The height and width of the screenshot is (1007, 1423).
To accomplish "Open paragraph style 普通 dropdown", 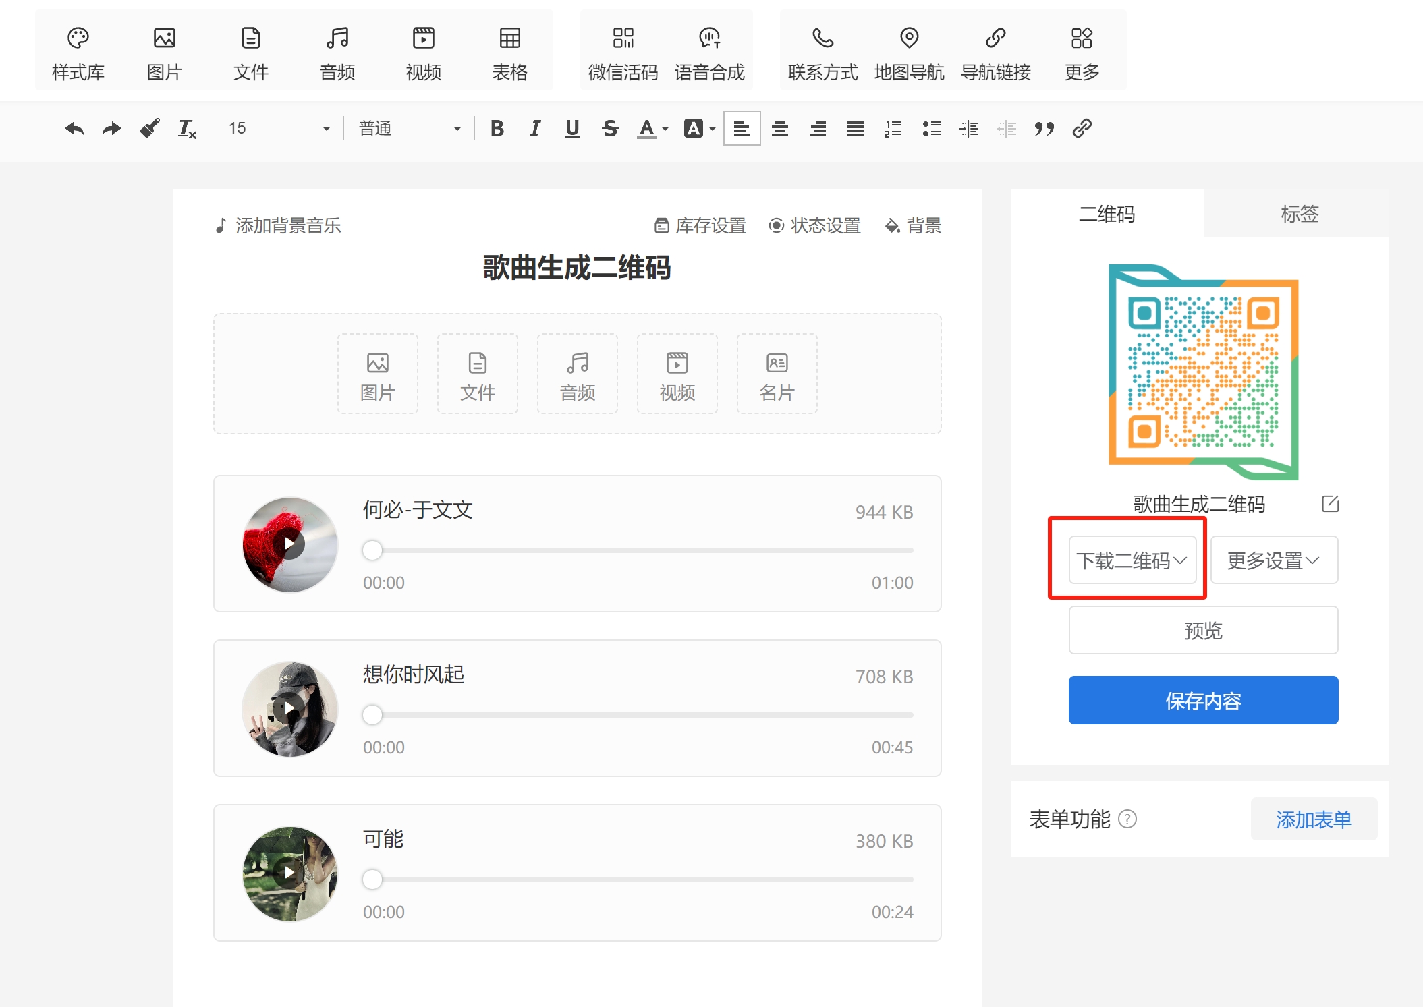I will 410,128.
